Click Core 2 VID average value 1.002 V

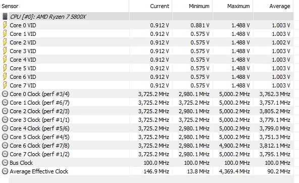281,42
